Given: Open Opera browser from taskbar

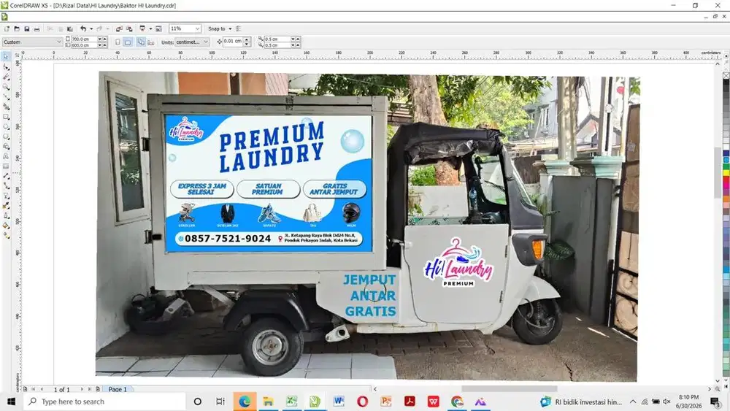Looking at the screenshot, I should pos(362,402).
